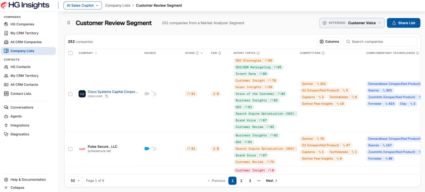The width and height of the screenshot is (425, 192).
Task: Click the copy icon next to cisco.com
Action: pyautogui.click(x=107, y=96)
